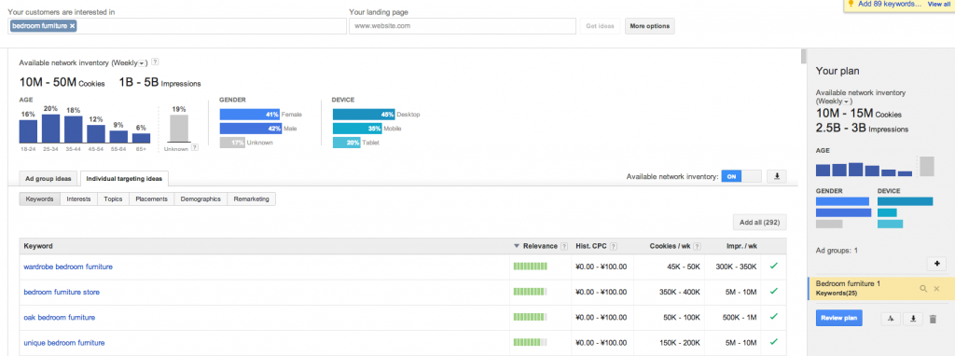Delete the plan with trash icon
Viewport: 955px width, 356px height.
click(x=933, y=319)
